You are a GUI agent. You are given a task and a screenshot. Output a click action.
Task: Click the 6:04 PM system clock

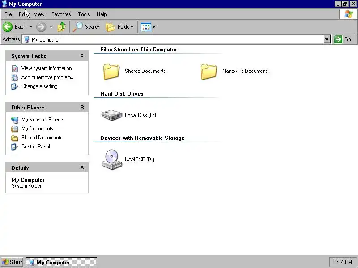[343, 262]
